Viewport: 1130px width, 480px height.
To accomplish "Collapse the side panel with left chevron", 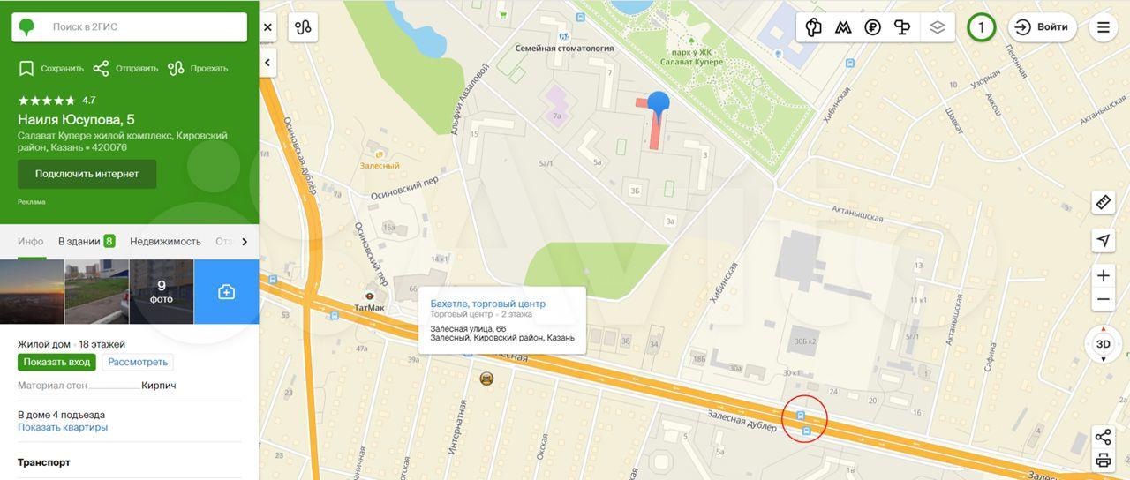I will coord(267,63).
